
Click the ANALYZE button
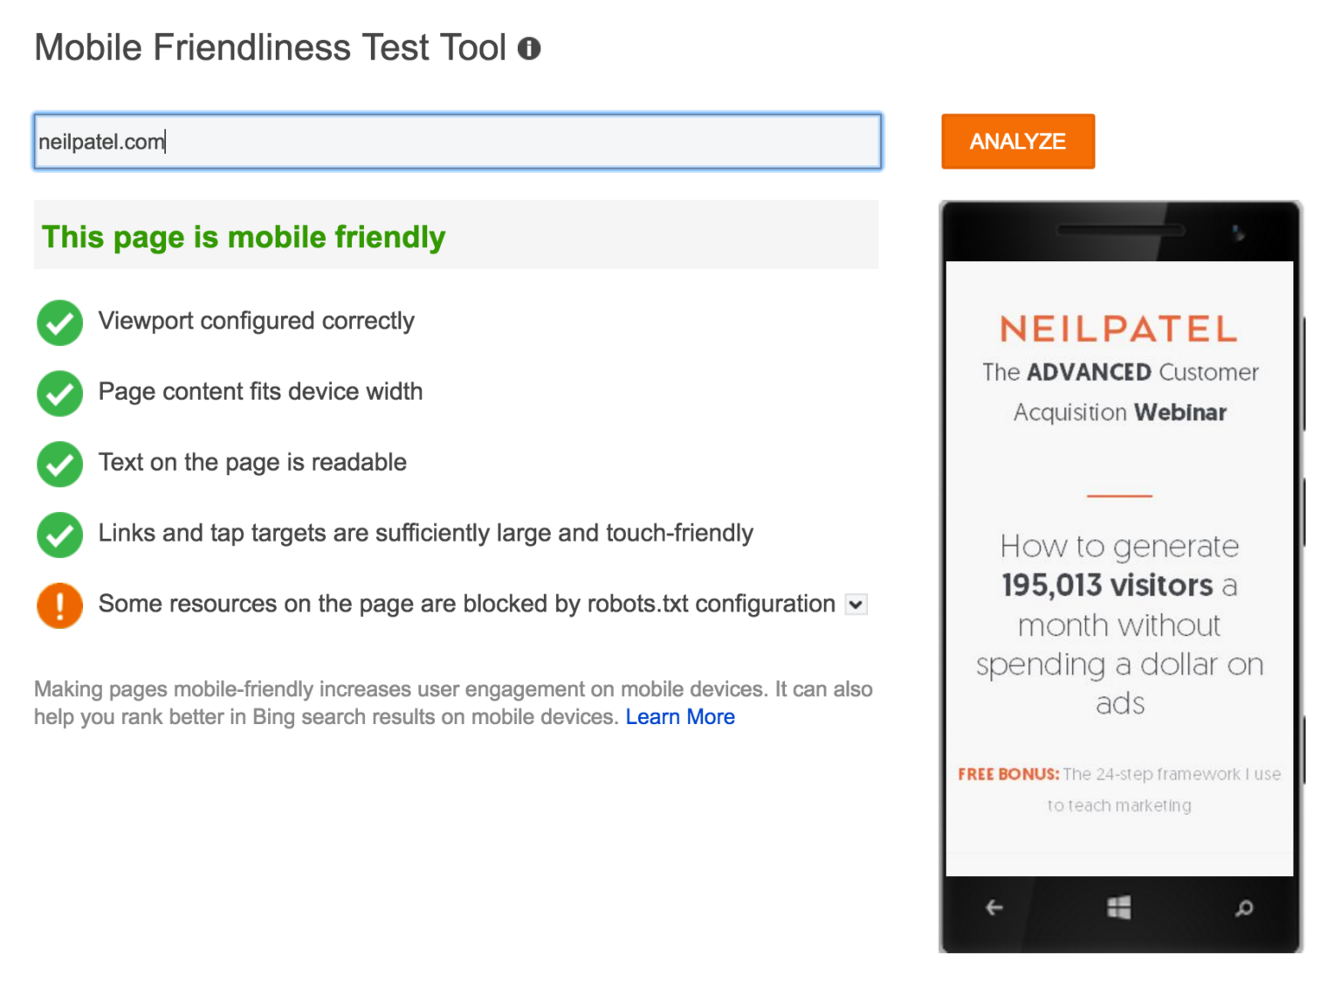click(x=1017, y=141)
